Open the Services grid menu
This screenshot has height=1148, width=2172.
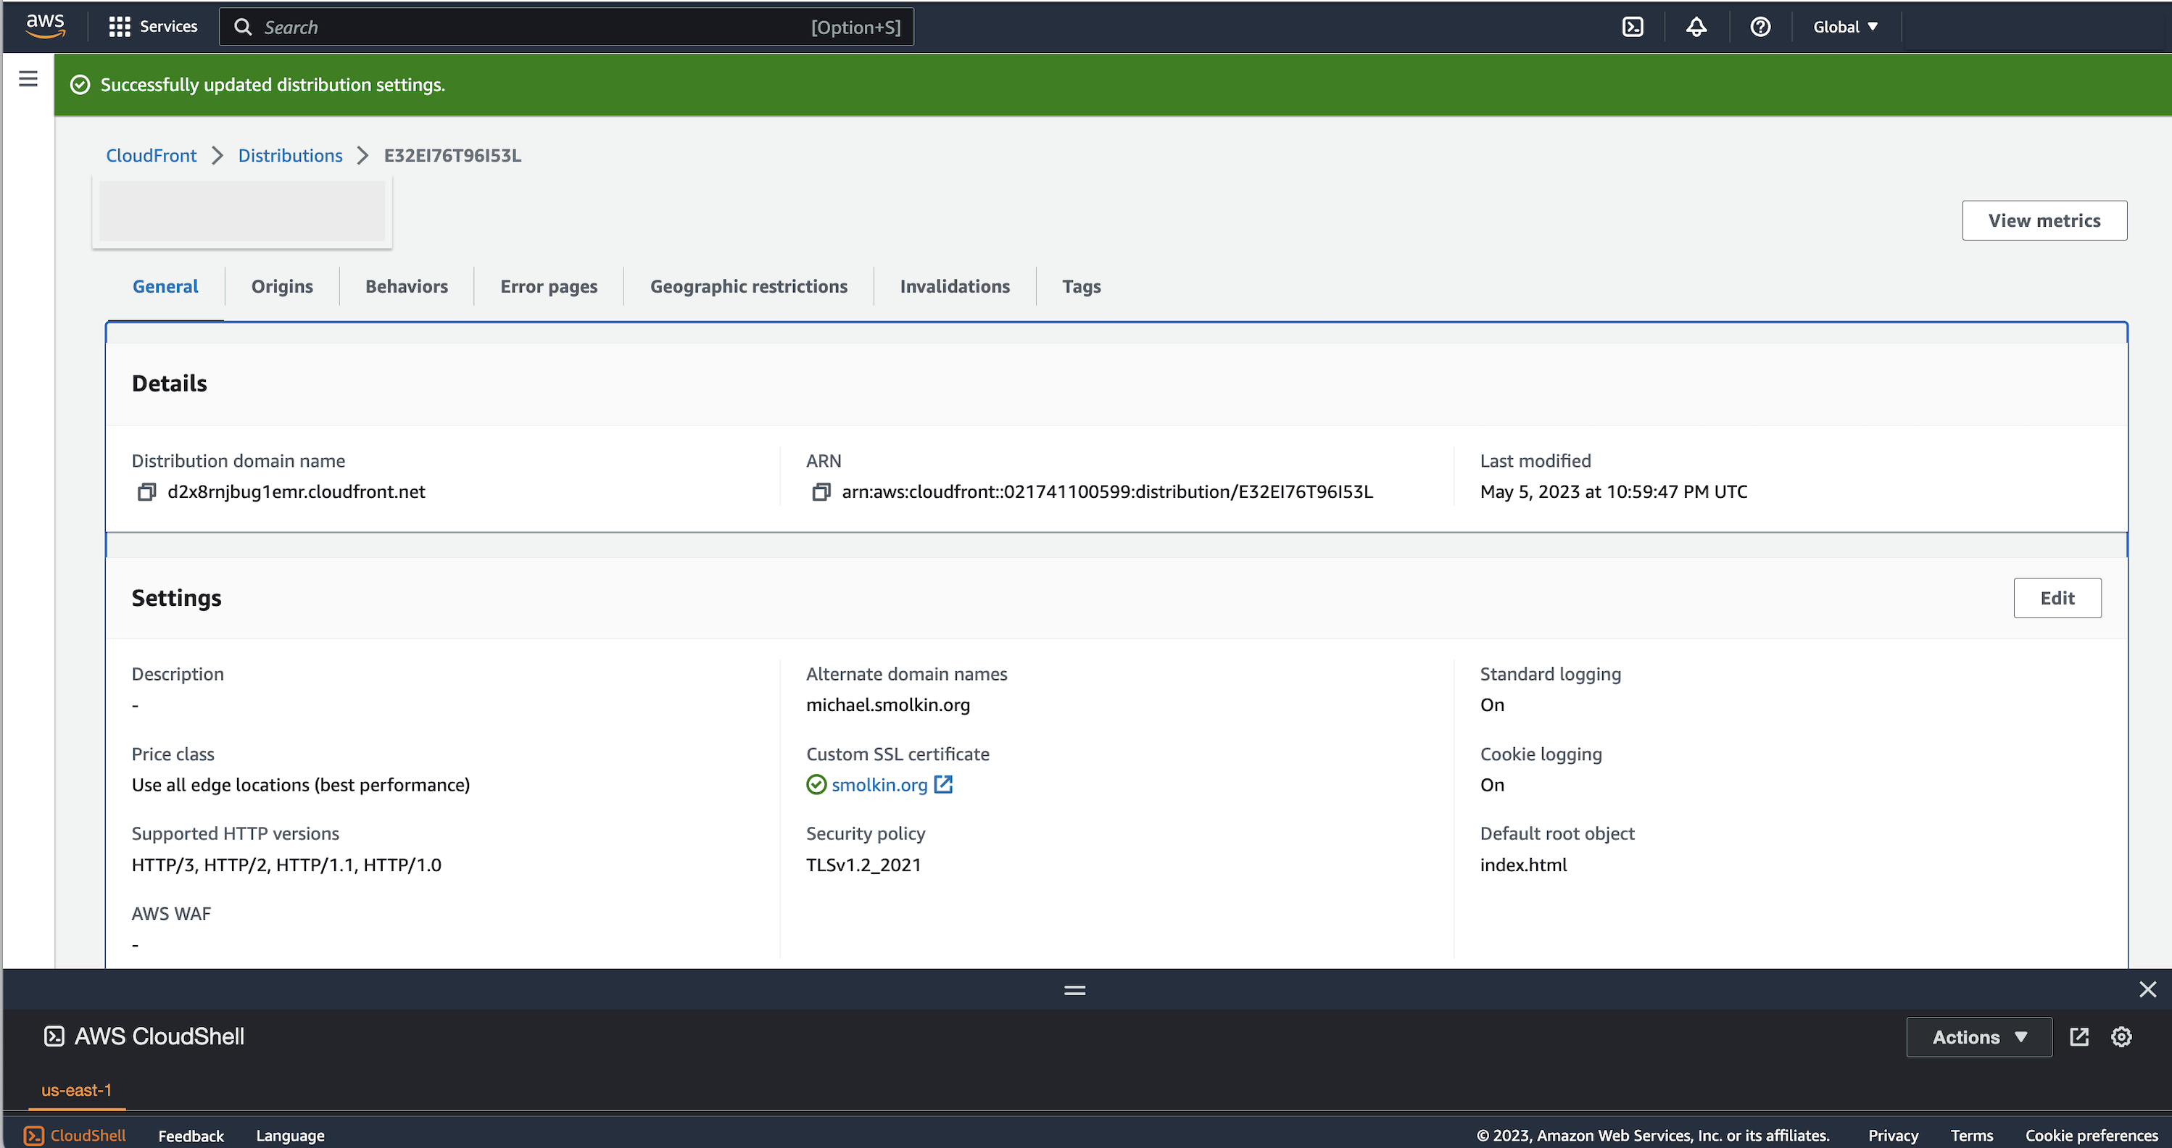(x=120, y=27)
